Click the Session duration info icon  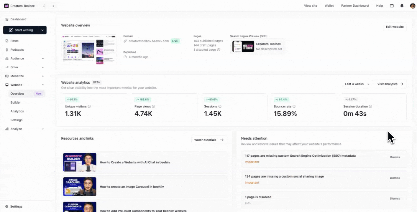click(370, 107)
